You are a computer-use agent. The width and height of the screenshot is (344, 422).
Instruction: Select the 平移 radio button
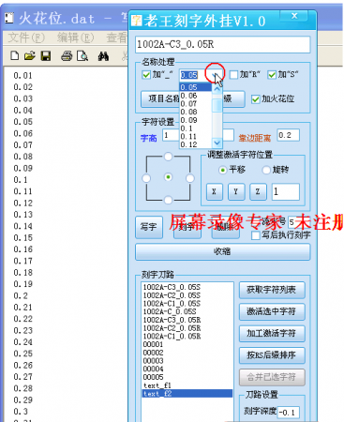(x=222, y=170)
